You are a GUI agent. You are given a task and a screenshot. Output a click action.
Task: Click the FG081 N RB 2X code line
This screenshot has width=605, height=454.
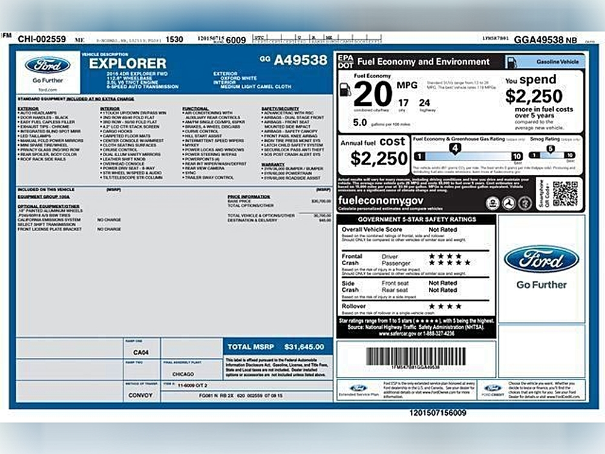[x=240, y=396]
